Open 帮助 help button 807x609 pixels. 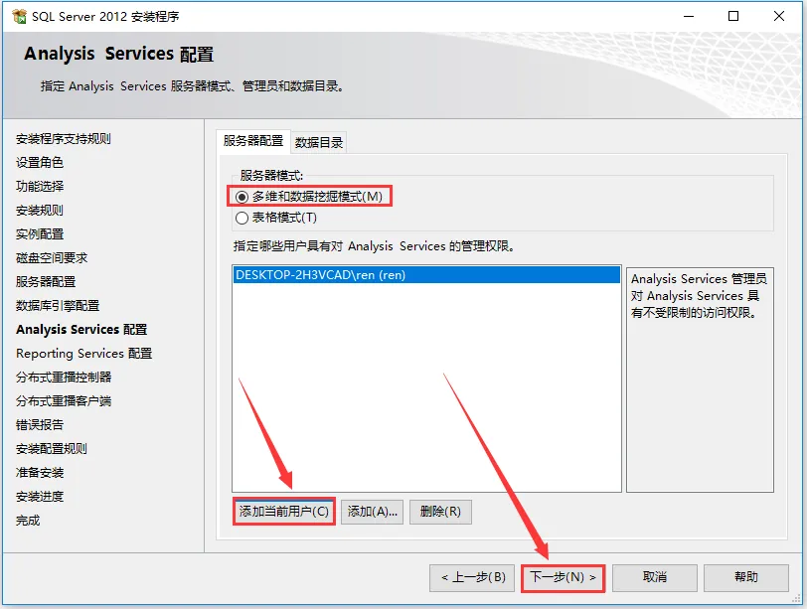(x=745, y=578)
